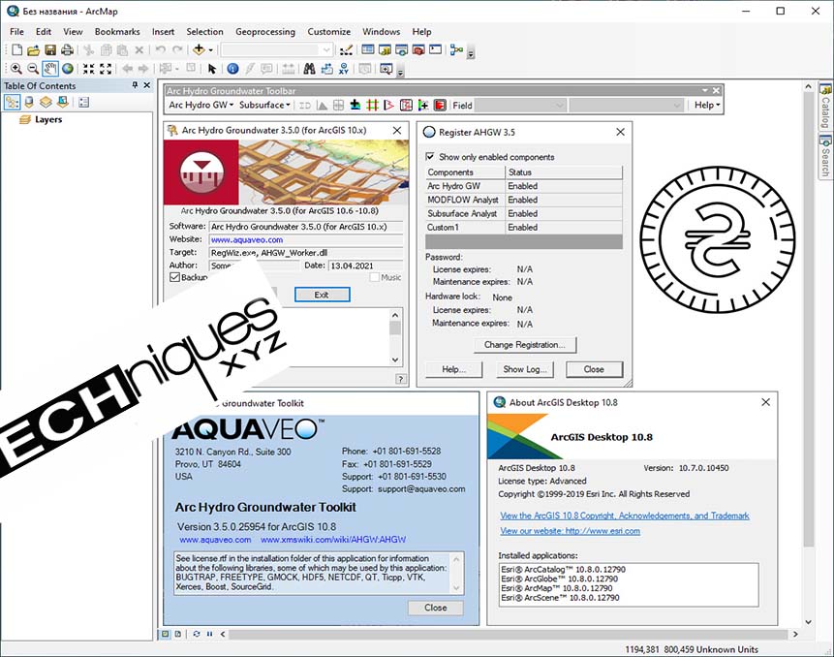Screen dimensions: 834x657
Task: Click the map horizontal scrollbar
Action: point(508,634)
